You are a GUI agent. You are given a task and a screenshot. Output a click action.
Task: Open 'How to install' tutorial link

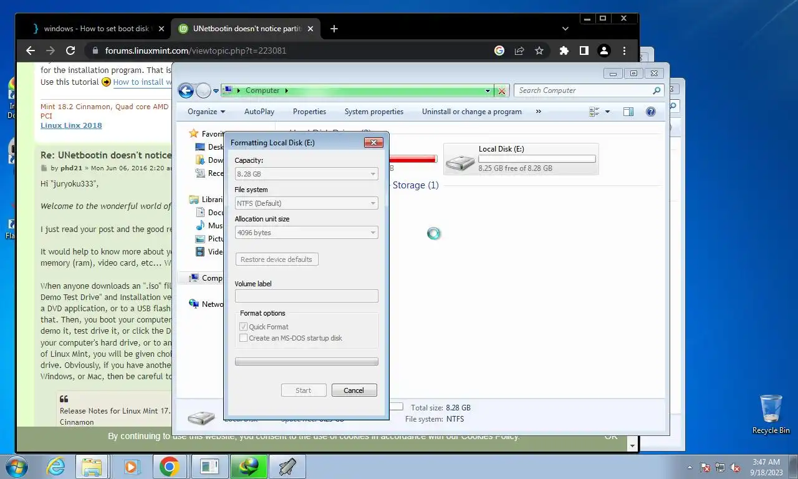click(x=143, y=82)
